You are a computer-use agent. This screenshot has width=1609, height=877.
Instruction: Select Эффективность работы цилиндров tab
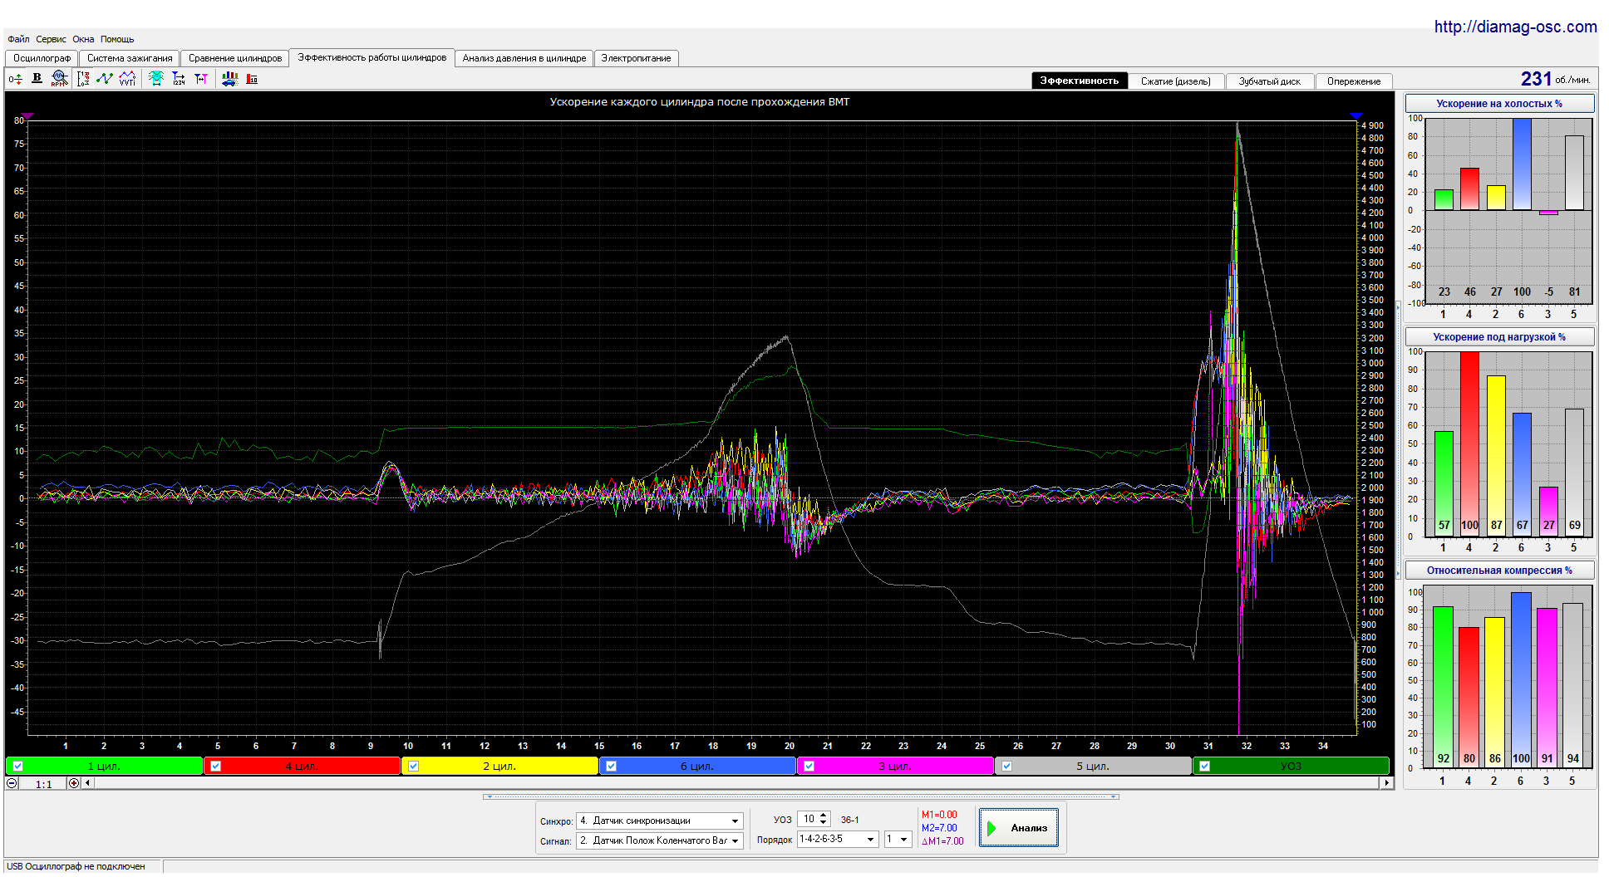[372, 57]
